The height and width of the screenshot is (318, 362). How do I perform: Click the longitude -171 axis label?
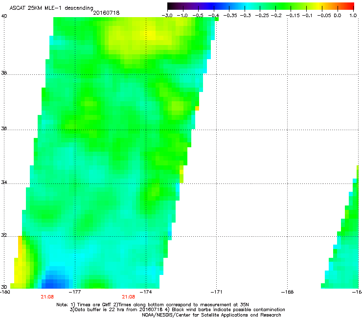click(217, 292)
